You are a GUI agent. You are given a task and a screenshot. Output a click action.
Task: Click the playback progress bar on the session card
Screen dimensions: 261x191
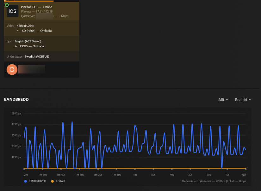(41, 1)
